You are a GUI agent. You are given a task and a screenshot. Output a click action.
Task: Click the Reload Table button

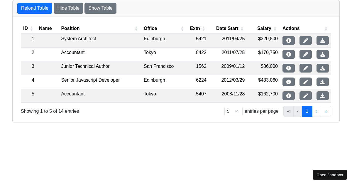[35, 8]
